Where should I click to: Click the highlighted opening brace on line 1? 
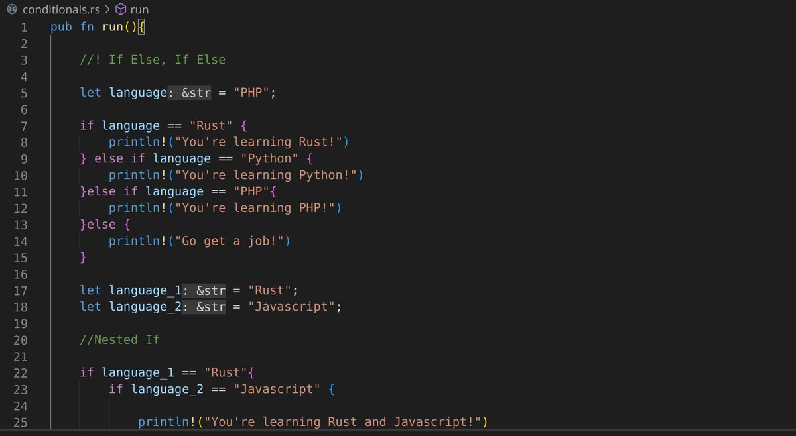[x=141, y=27]
